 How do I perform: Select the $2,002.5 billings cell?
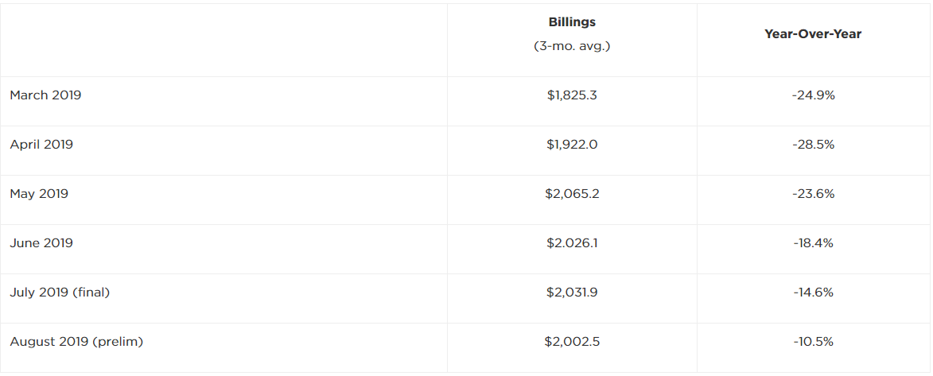[x=572, y=342]
